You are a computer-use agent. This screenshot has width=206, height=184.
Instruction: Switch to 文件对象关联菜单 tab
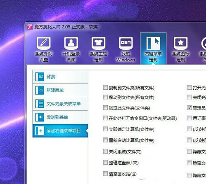pos(60,104)
